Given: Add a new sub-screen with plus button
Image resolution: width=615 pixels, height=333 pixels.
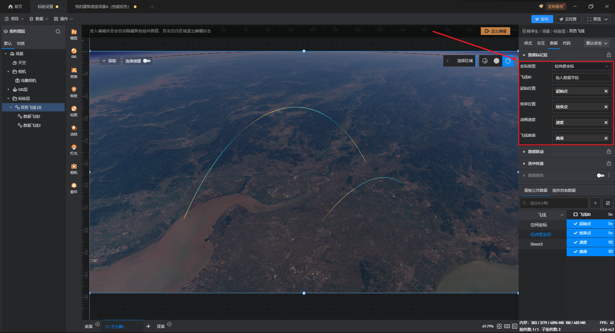Looking at the screenshot, I should (148, 326).
